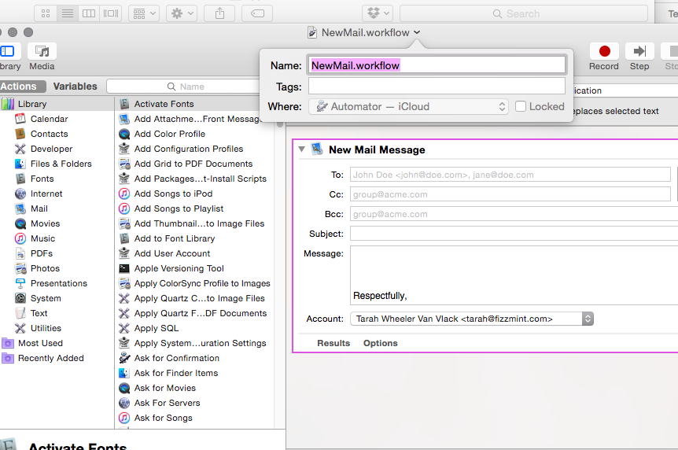Viewport: 678px width, 450px height.
Task: Click the To recipient field
Action: click(x=510, y=175)
